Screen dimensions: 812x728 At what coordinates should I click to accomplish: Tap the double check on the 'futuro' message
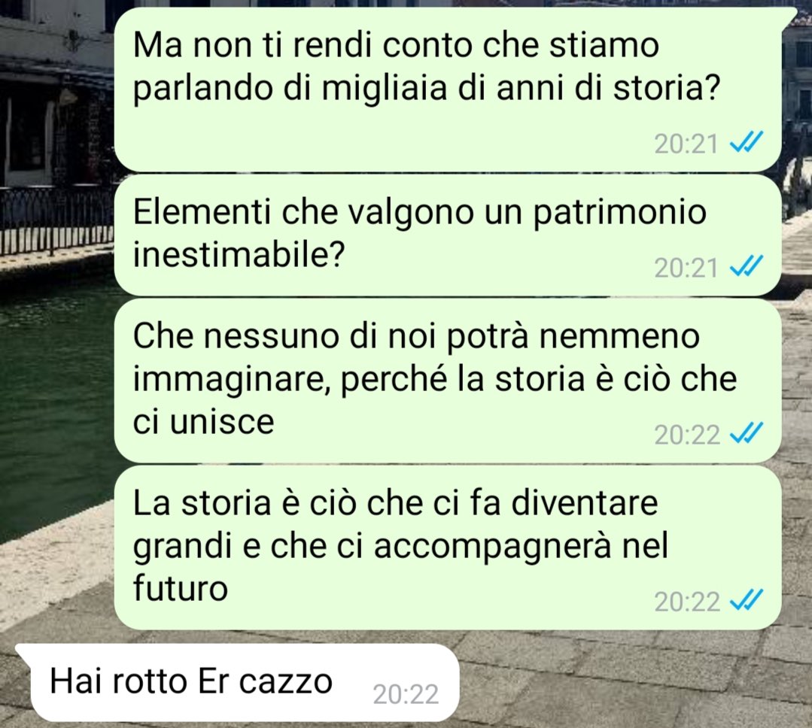coord(747,601)
